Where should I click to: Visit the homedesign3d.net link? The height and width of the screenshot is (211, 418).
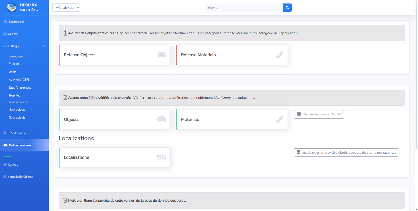click(20, 177)
